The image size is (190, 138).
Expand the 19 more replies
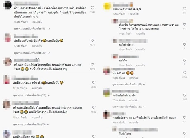pyautogui.click(x=31, y=124)
